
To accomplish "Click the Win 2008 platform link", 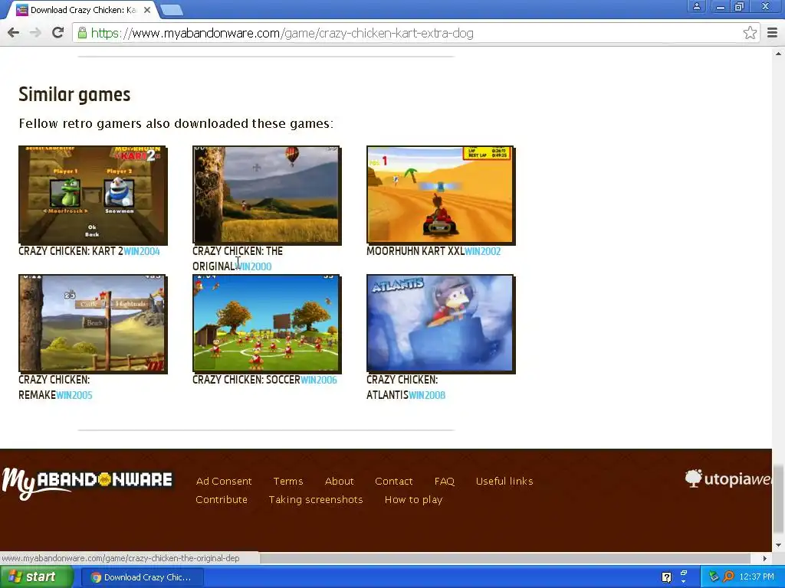I will coord(427,395).
